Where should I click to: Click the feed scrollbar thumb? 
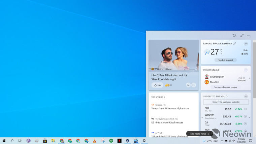(x=255, y=70)
